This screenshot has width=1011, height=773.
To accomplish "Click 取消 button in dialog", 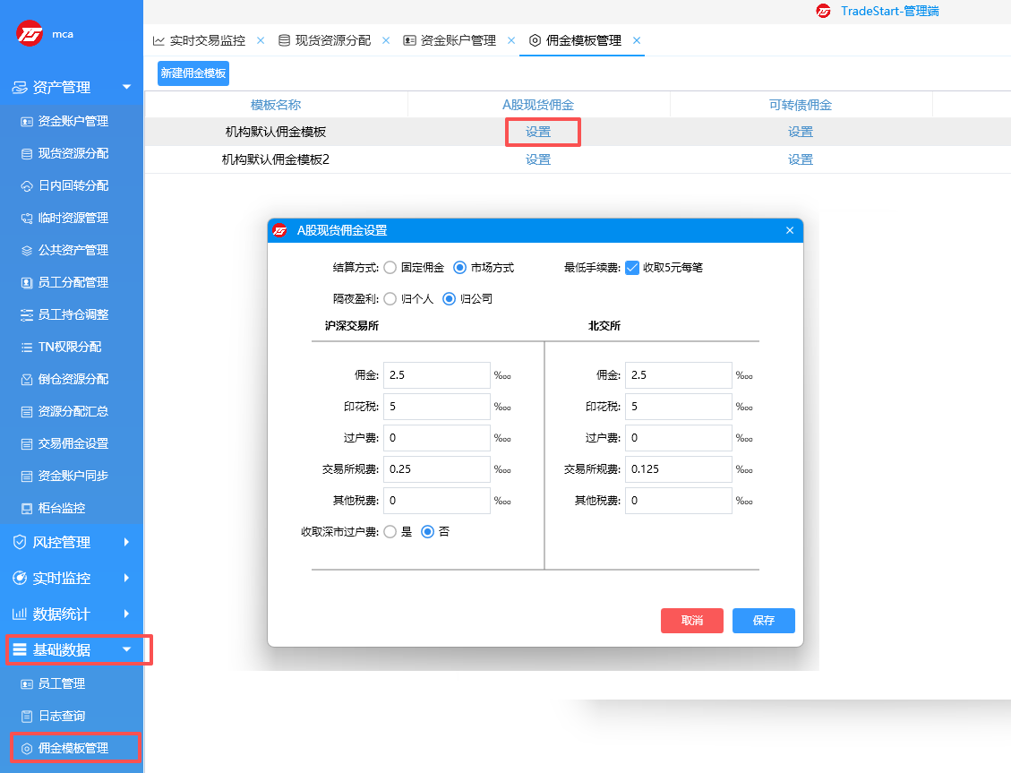I will [x=692, y=620].
